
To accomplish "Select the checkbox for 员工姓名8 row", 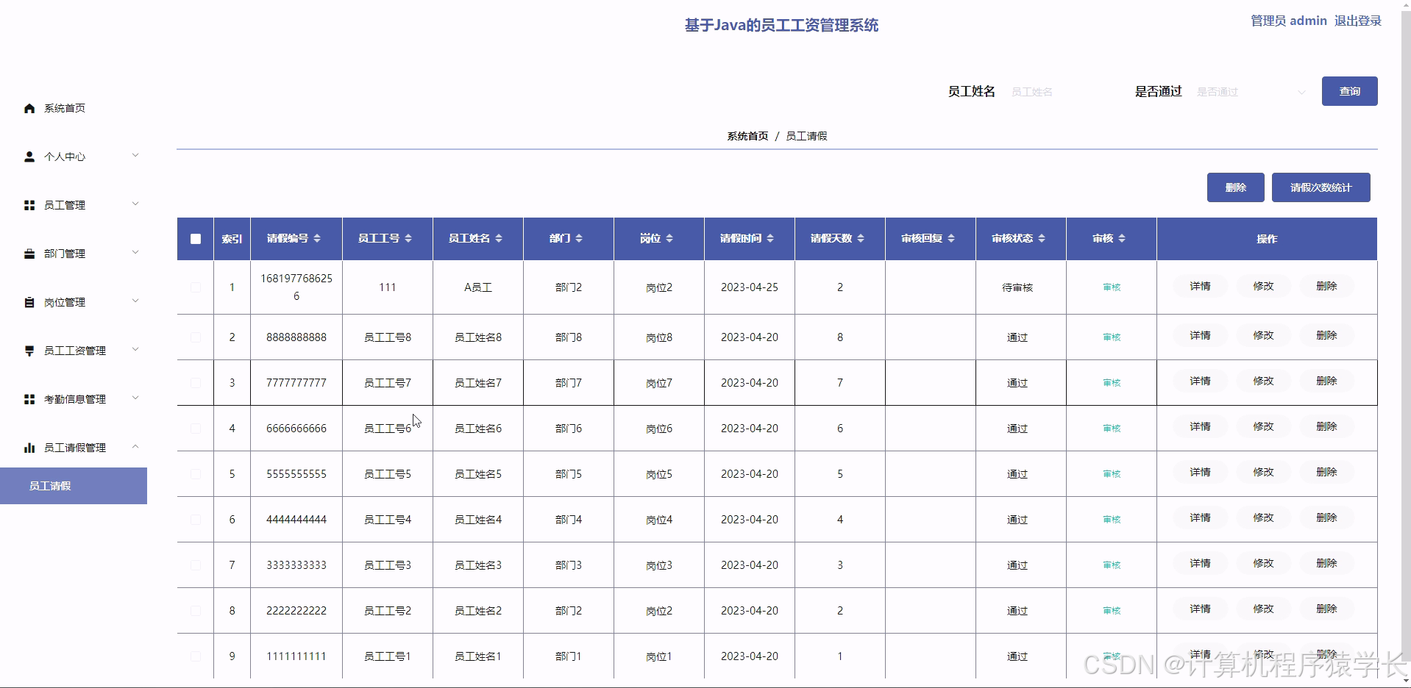I will (195, 337).
